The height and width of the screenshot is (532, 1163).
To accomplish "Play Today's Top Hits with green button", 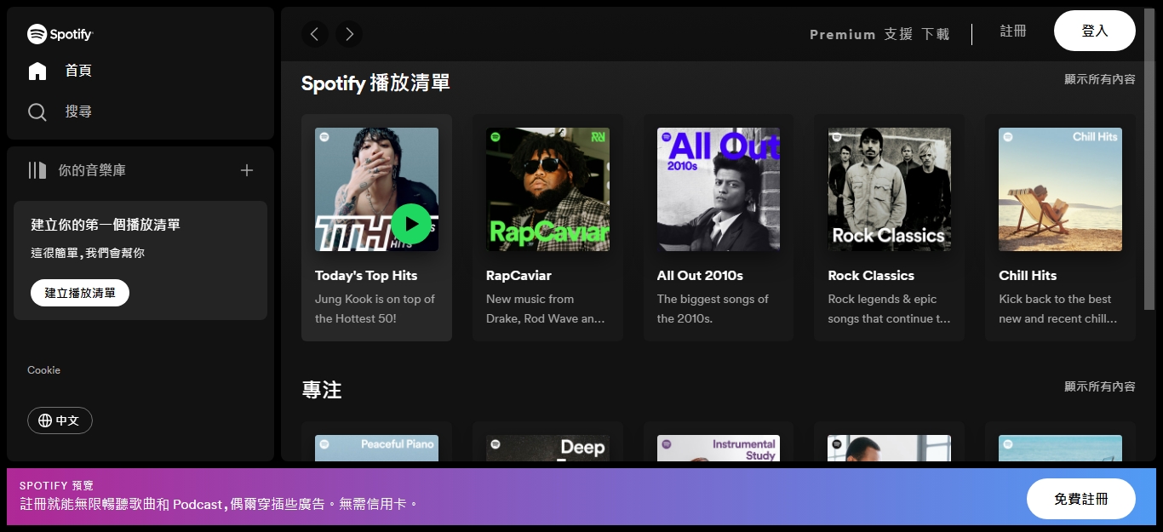I will [411, 224].
